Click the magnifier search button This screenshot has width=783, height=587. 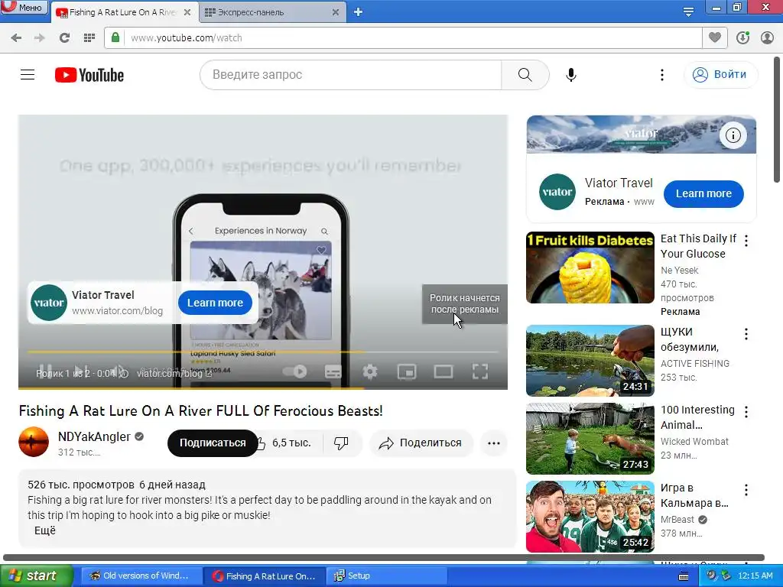[525, 75]
